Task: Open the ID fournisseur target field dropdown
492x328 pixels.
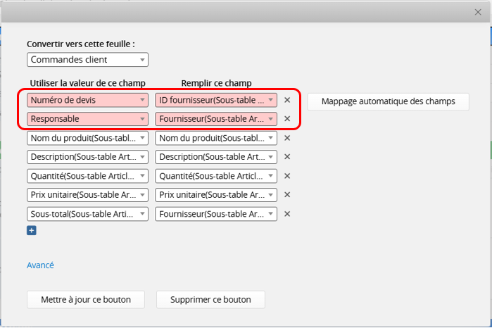Action: (216, 100)
